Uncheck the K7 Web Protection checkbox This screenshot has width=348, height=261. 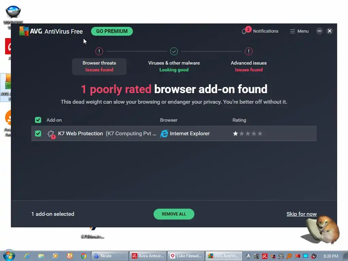38,134
